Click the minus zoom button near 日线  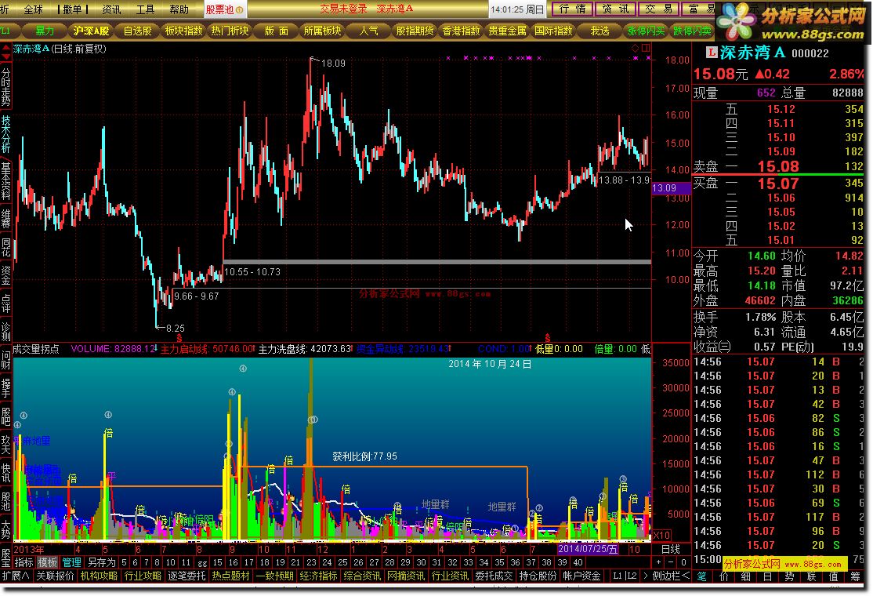pyautogui.click(x=672, y=562)
